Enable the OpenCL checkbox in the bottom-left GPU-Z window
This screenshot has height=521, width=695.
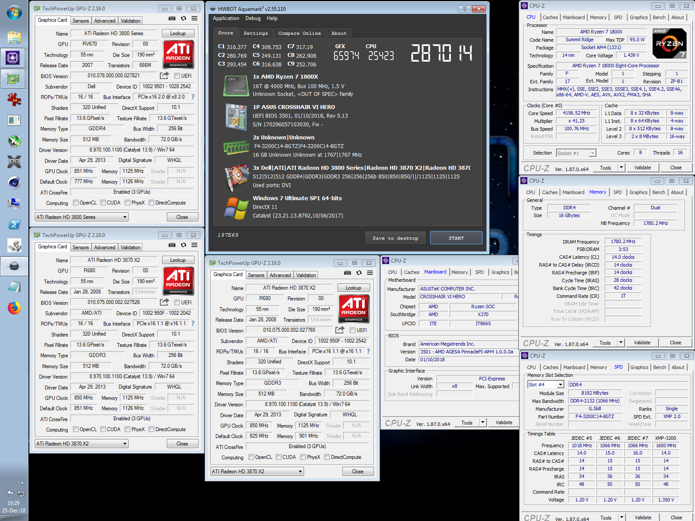76,429
